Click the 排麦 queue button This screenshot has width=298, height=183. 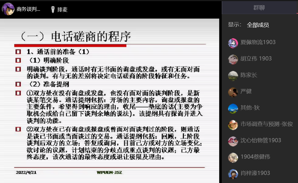click(62, 10)
